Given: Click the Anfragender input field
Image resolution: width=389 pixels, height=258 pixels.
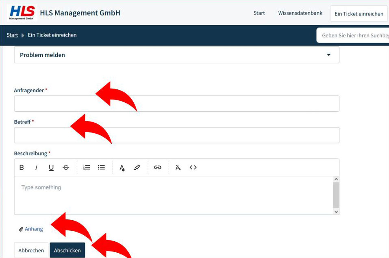Looking at the screenshot, I should [176, 104].
